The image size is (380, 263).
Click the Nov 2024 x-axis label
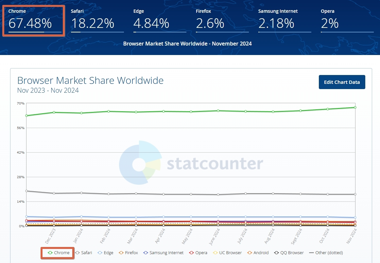tap(352, 236)
